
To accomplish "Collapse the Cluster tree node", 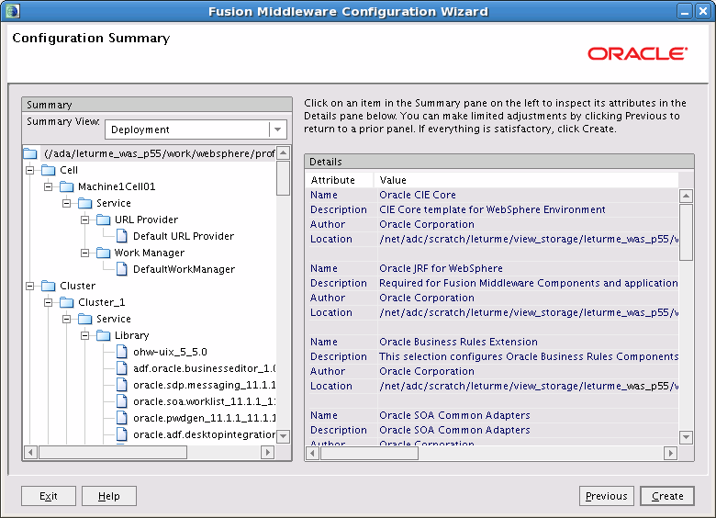I will coord(30,286).
